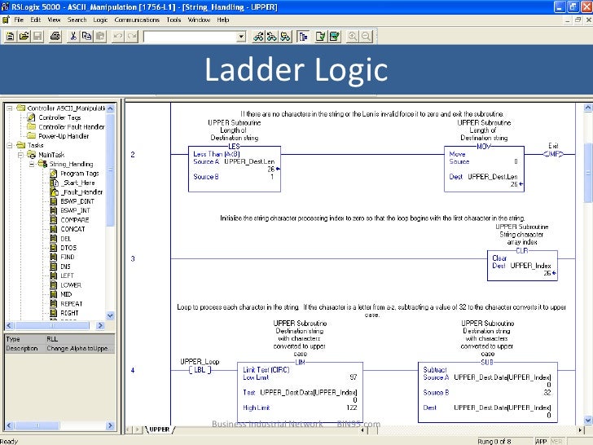The image size is (593, 445).
Task: Click the Copy toolbar icon
Action: tap(86, 37)
